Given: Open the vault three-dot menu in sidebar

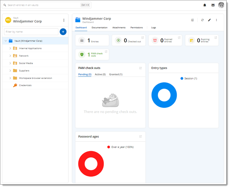Looking at the screenshot, I should [64, 20].
